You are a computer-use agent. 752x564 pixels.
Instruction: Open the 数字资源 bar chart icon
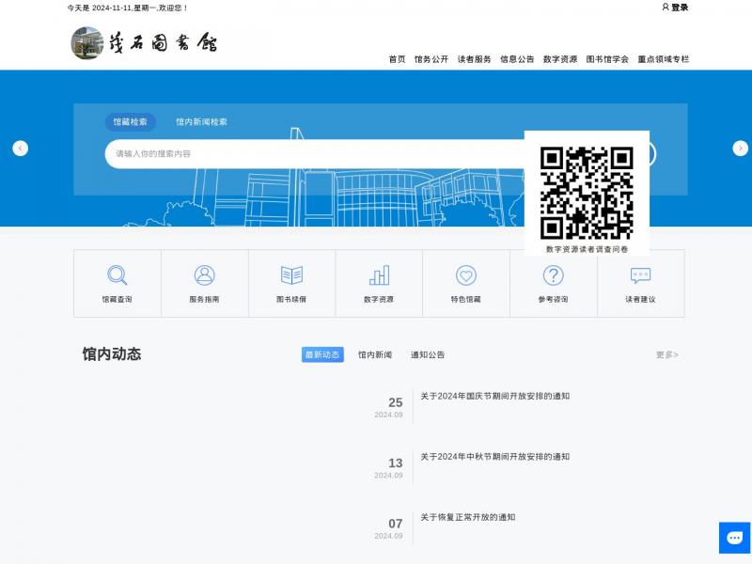[x=379, y=275]
